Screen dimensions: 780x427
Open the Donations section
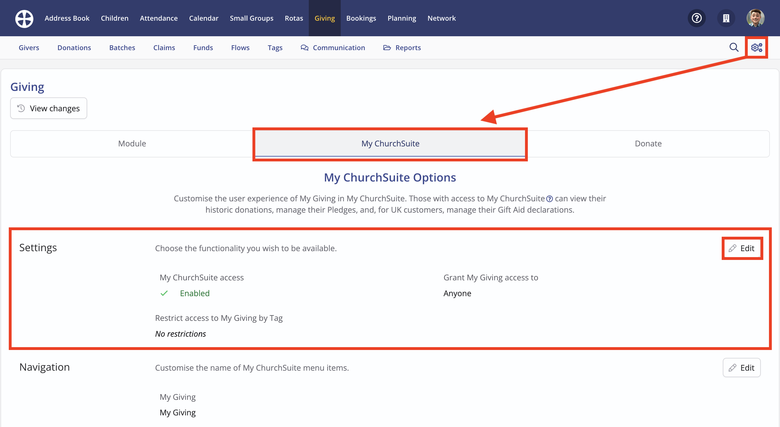74,48
